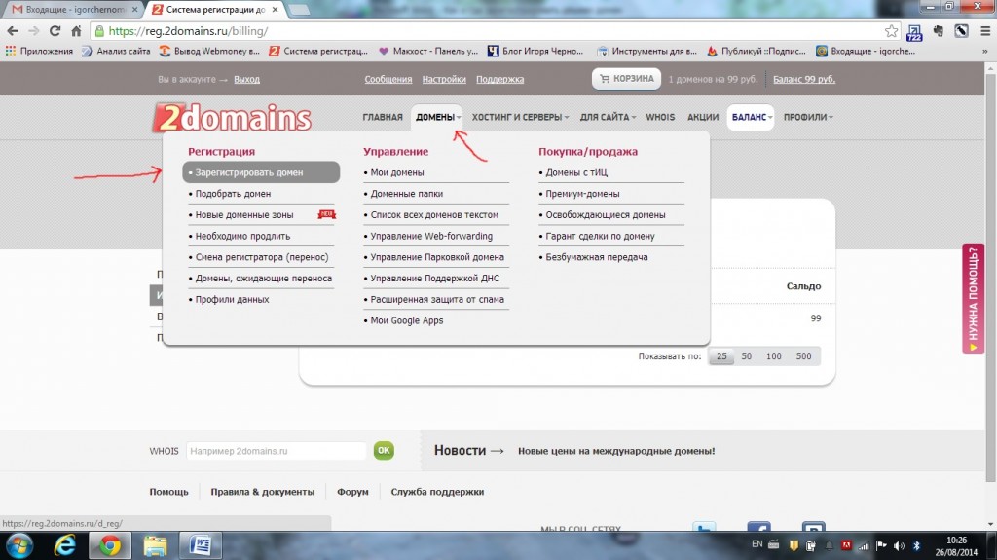
Task: Open Мои домены
Action: point(397,172)
